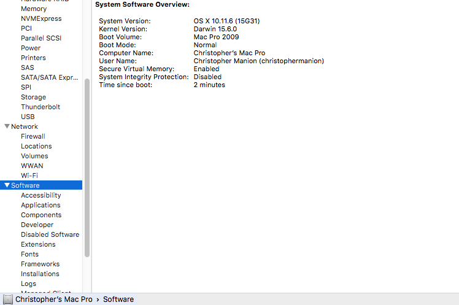Click the Secure Virtual Memory label
The width and height of the screenshot is (459, 305).
(x=137, y=69)
